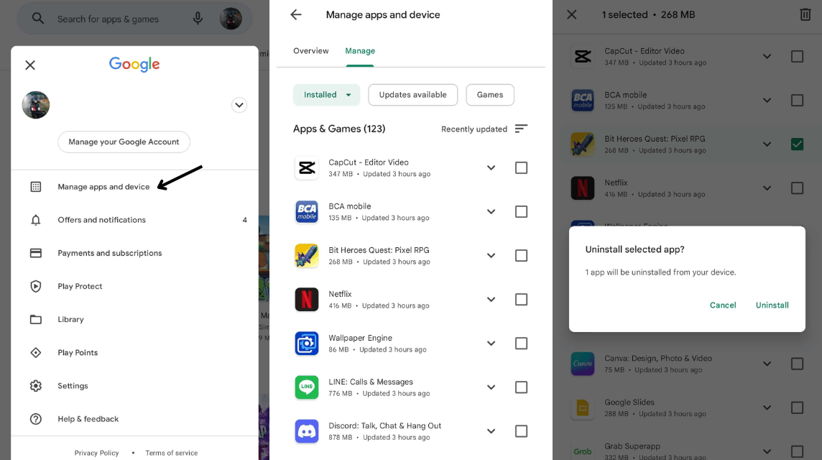Check the Canva checkbox
Screen dimensions: 822x460
click(x=797, y=364)
